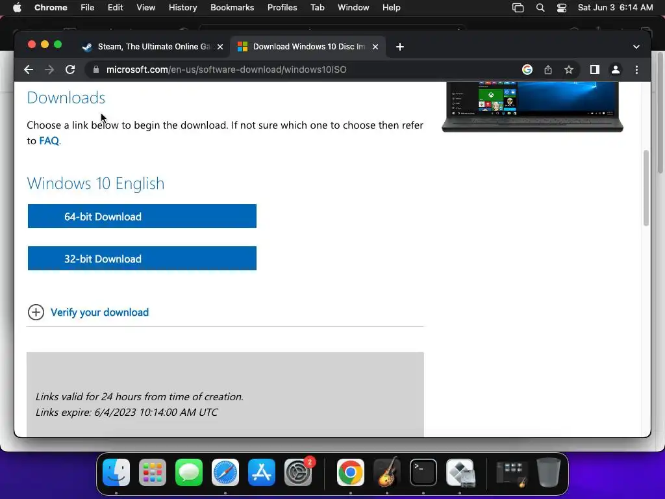Switch to the Steam tab
The width and height of the screenshot is (665, 499).
click(153, 47)
